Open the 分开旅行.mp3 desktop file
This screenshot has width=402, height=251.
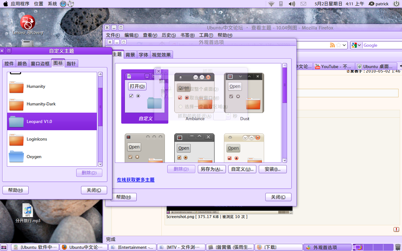coord(28,213)
